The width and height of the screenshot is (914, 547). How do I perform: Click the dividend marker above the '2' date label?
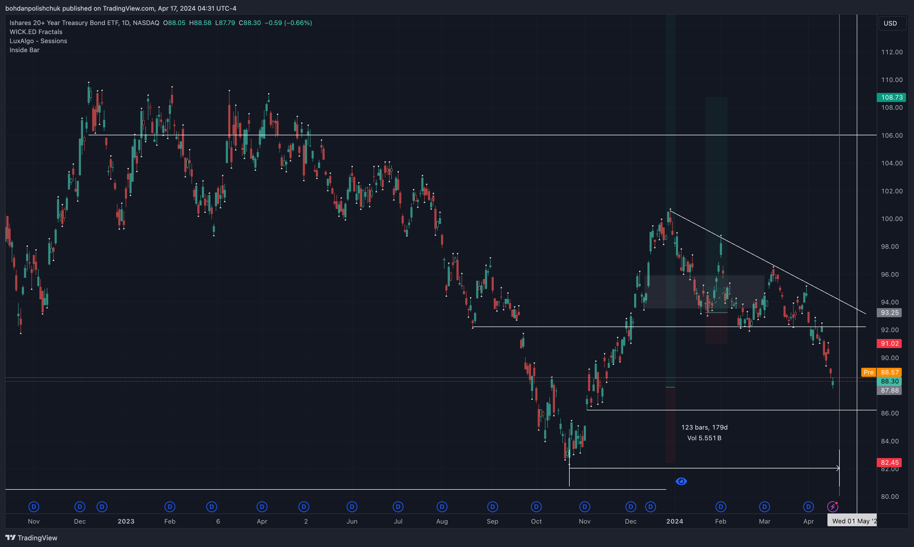304,507
